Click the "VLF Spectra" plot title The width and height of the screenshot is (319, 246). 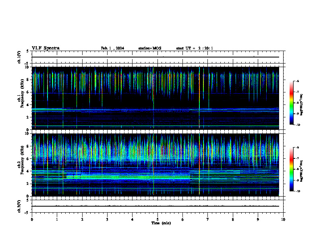point(46,48)
